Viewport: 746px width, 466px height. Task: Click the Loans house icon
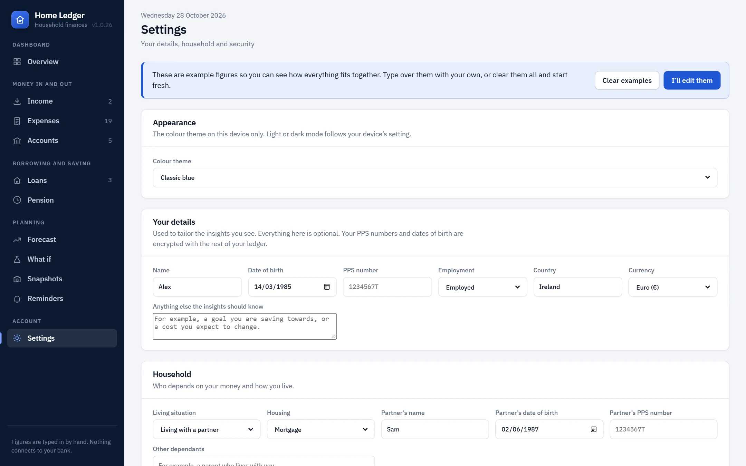pyautogui.click(x=17, y=181)
